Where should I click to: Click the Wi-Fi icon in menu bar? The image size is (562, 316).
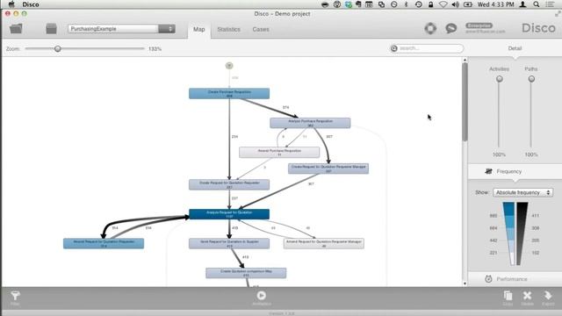[443, 4]
